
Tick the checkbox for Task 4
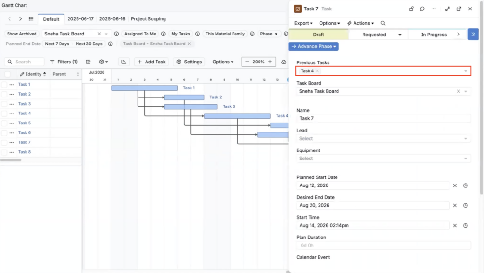coord(4,114)
